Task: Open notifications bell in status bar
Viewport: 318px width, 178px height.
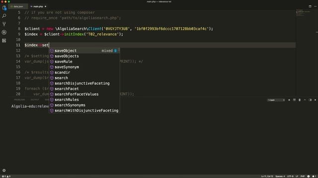Action: pos(314,177)
